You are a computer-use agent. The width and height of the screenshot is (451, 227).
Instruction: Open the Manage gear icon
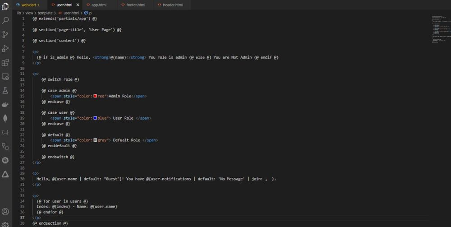(x=5, y=224)
